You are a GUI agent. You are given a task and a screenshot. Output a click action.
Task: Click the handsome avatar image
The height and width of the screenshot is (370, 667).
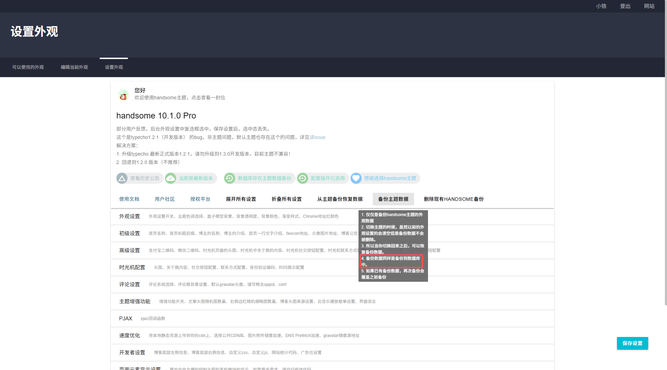tap(123, 95)
